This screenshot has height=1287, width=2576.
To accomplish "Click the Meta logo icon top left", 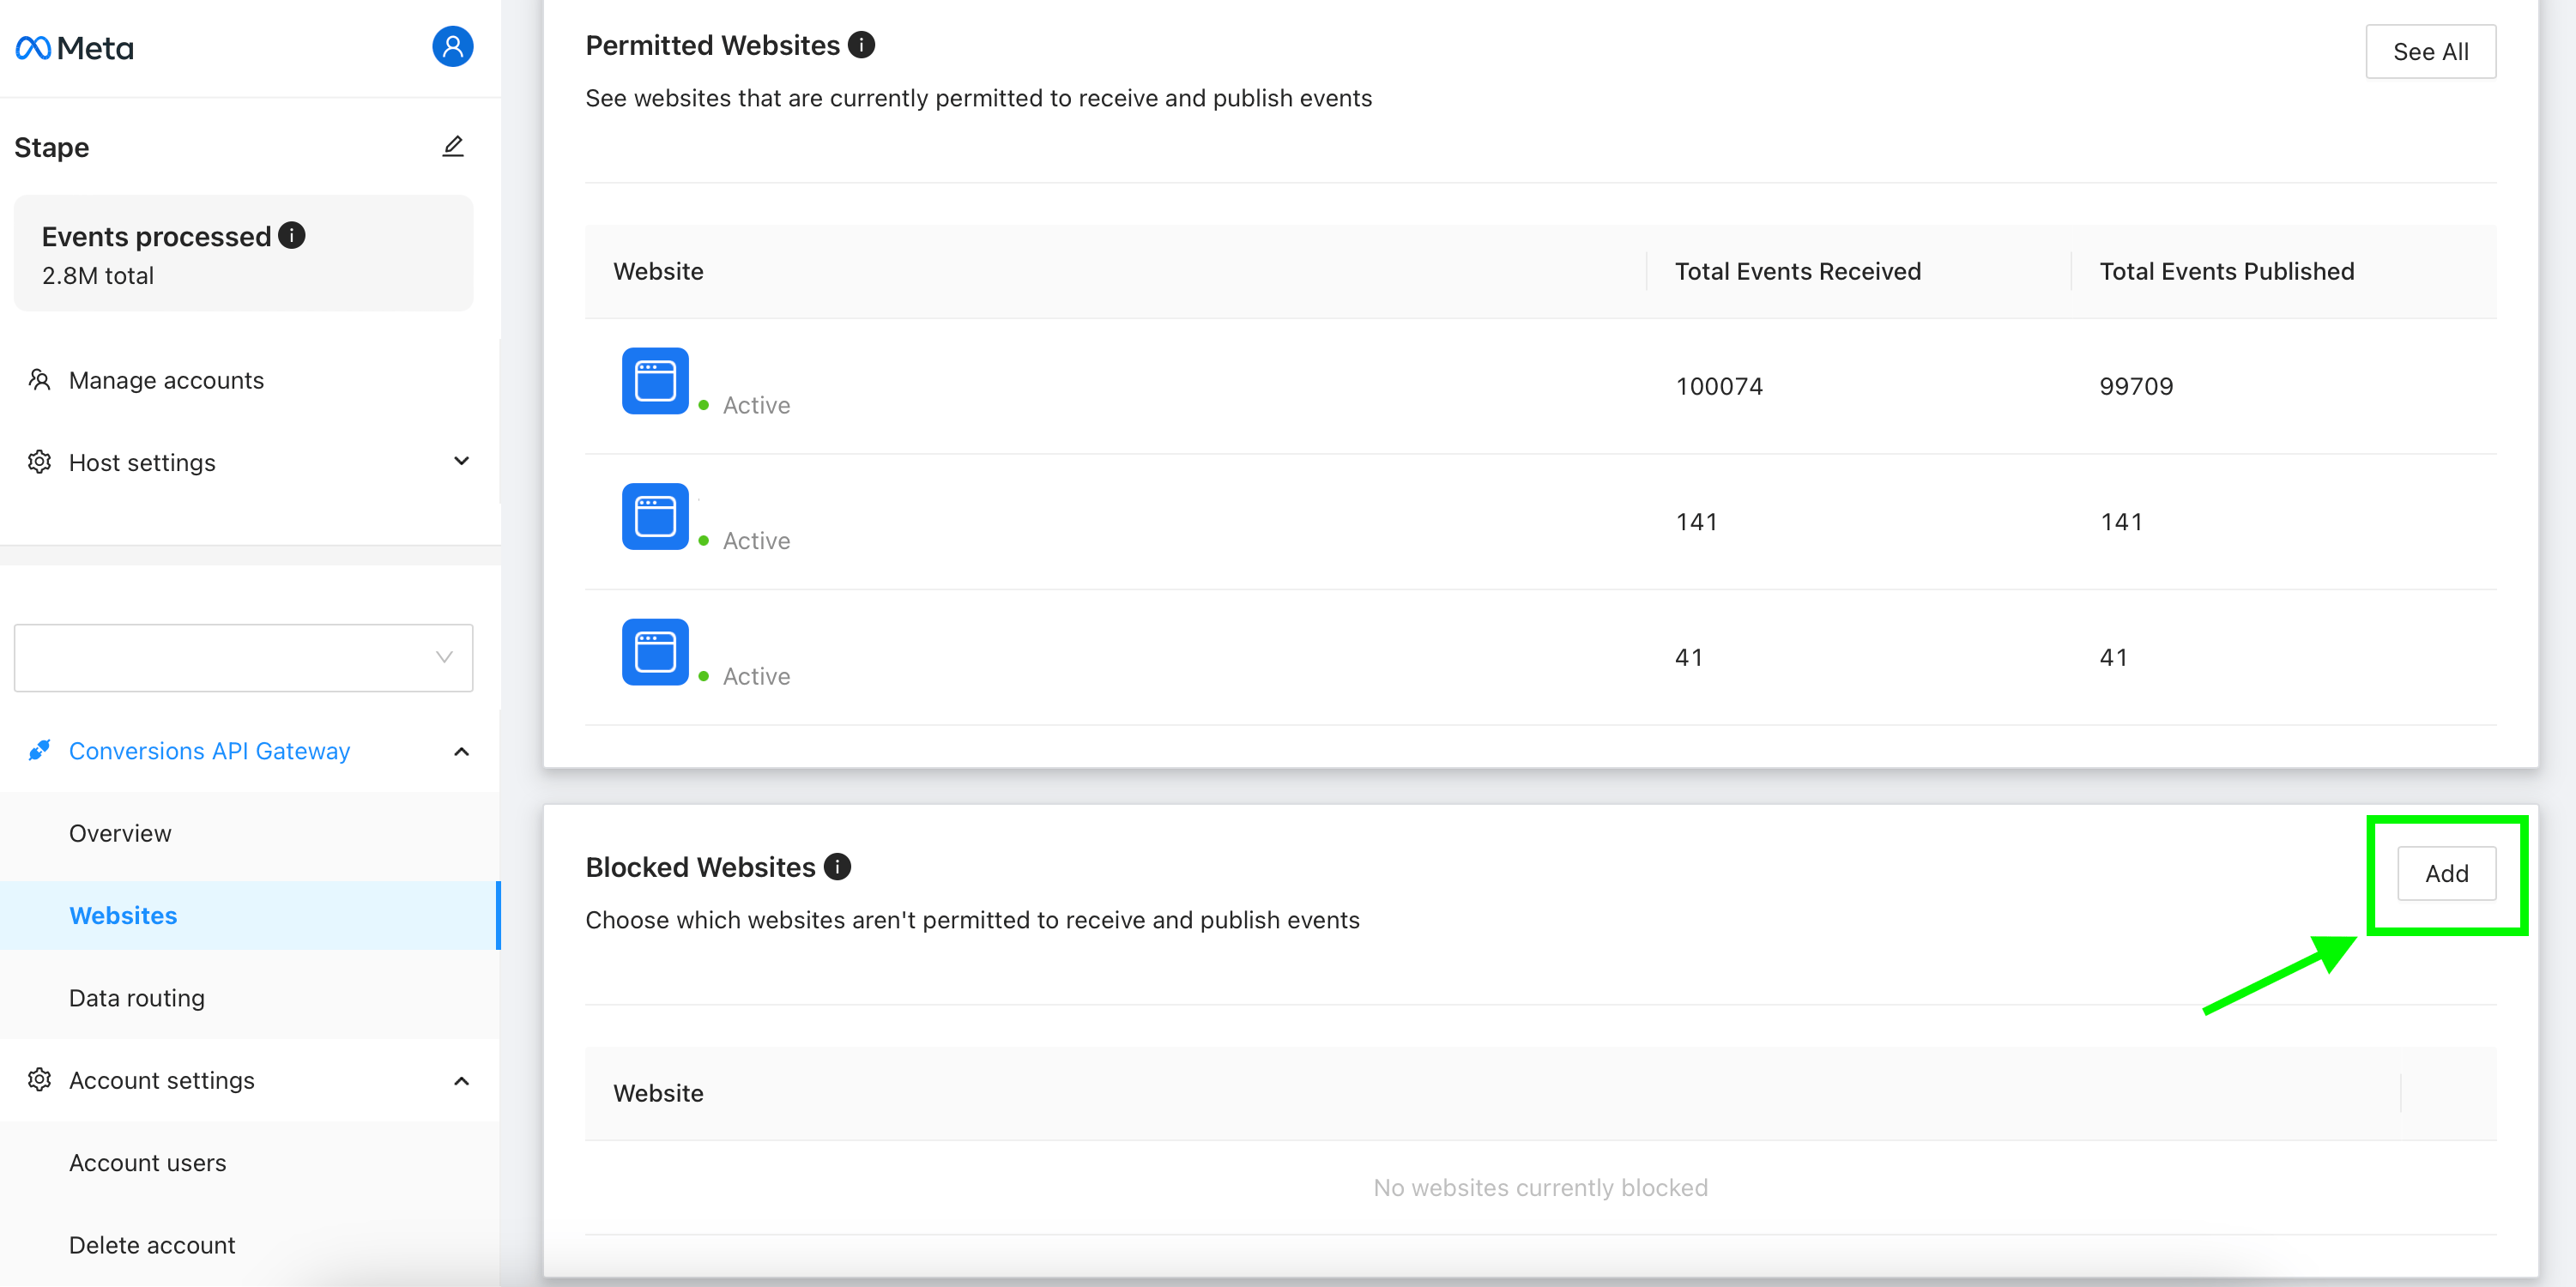I will point(34,45).
